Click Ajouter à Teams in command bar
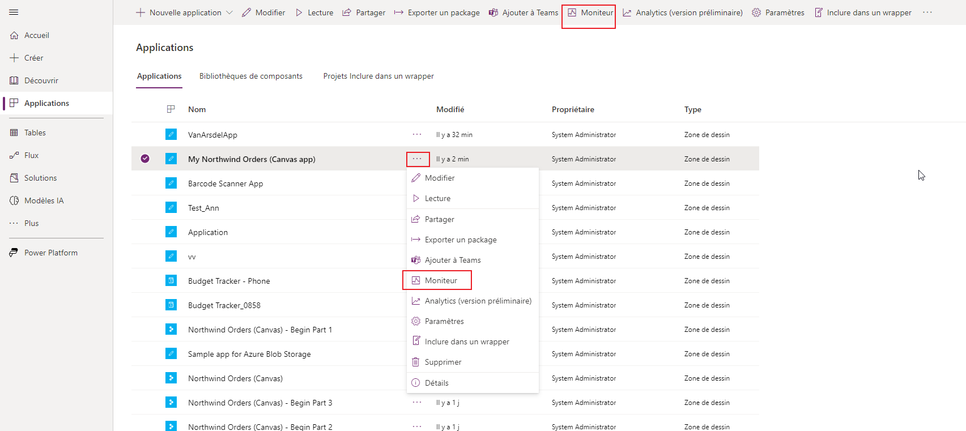Image resolution: width=966 pixels, height=431 pixels. click(524, 12)
